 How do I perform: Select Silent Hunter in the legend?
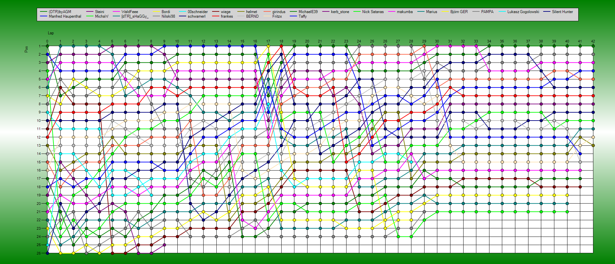tap(563, 12)
